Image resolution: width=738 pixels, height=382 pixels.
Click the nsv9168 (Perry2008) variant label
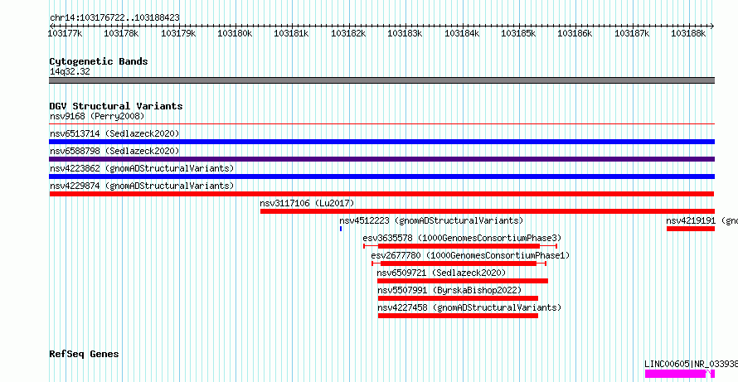pyautogui.click(x=97, y=116)
